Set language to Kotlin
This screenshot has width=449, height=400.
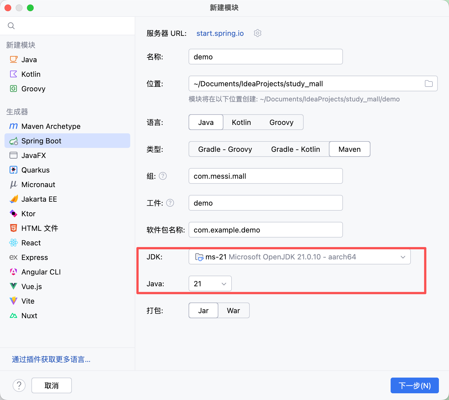coord(241,122)
